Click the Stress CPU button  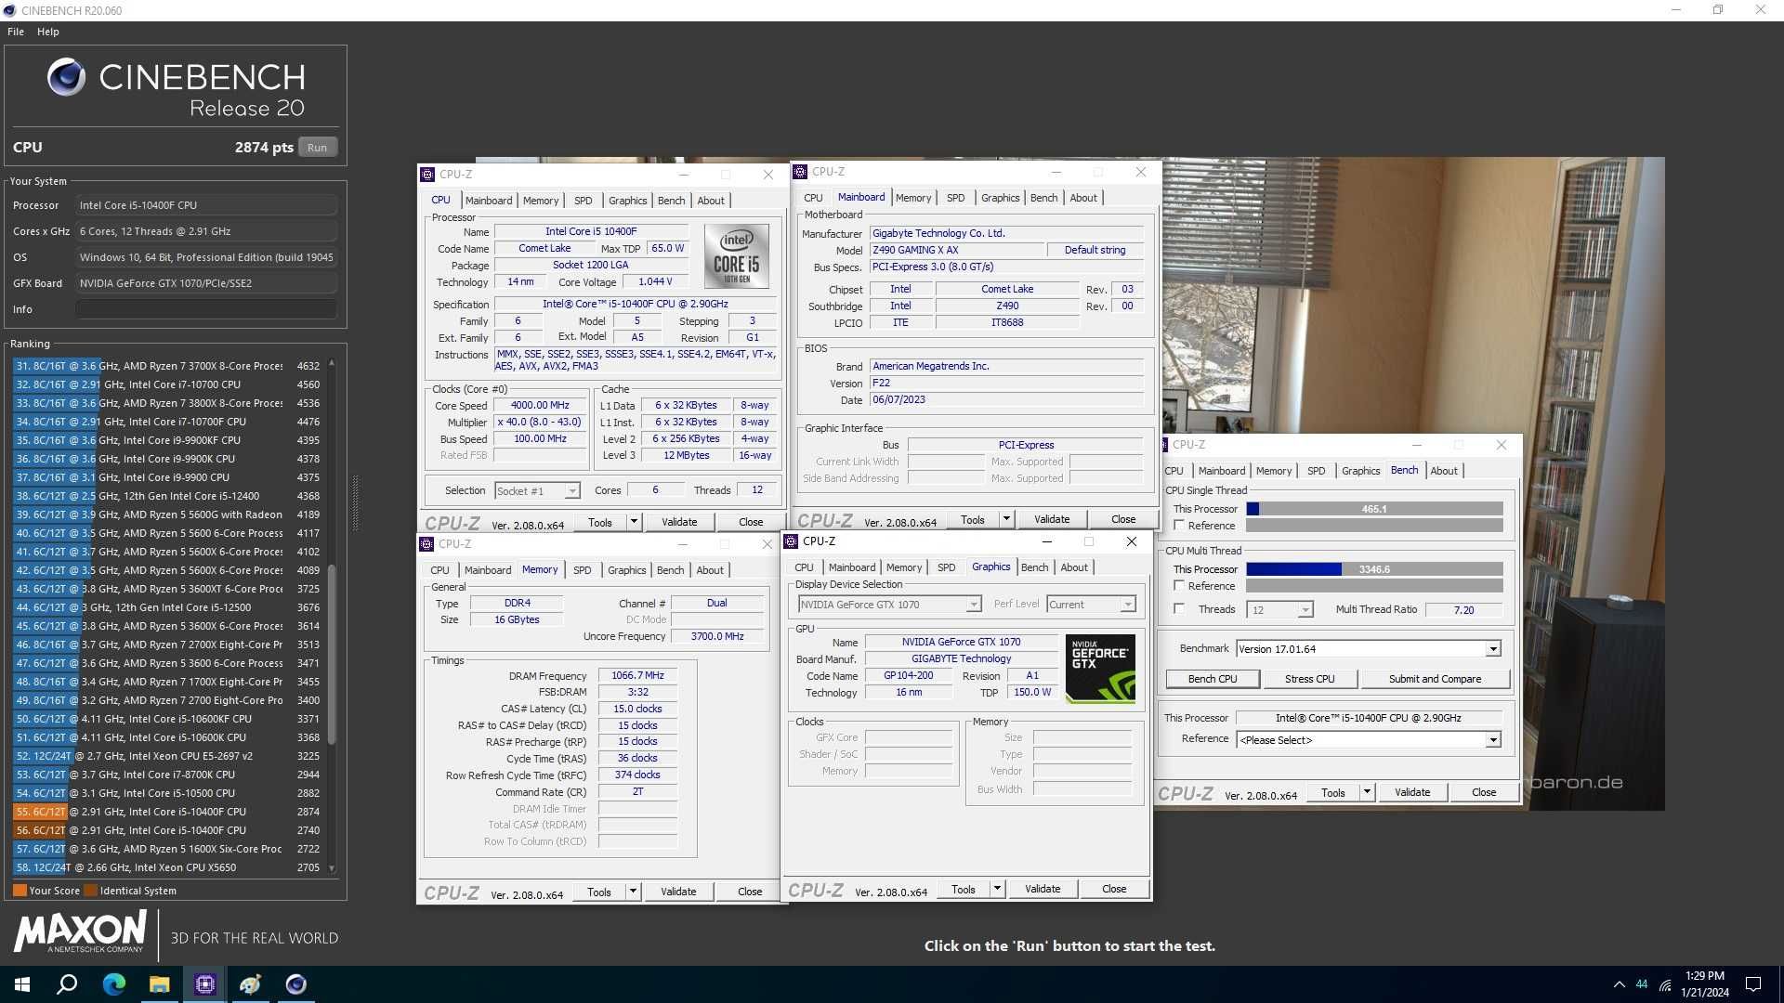coord(1309,679)
